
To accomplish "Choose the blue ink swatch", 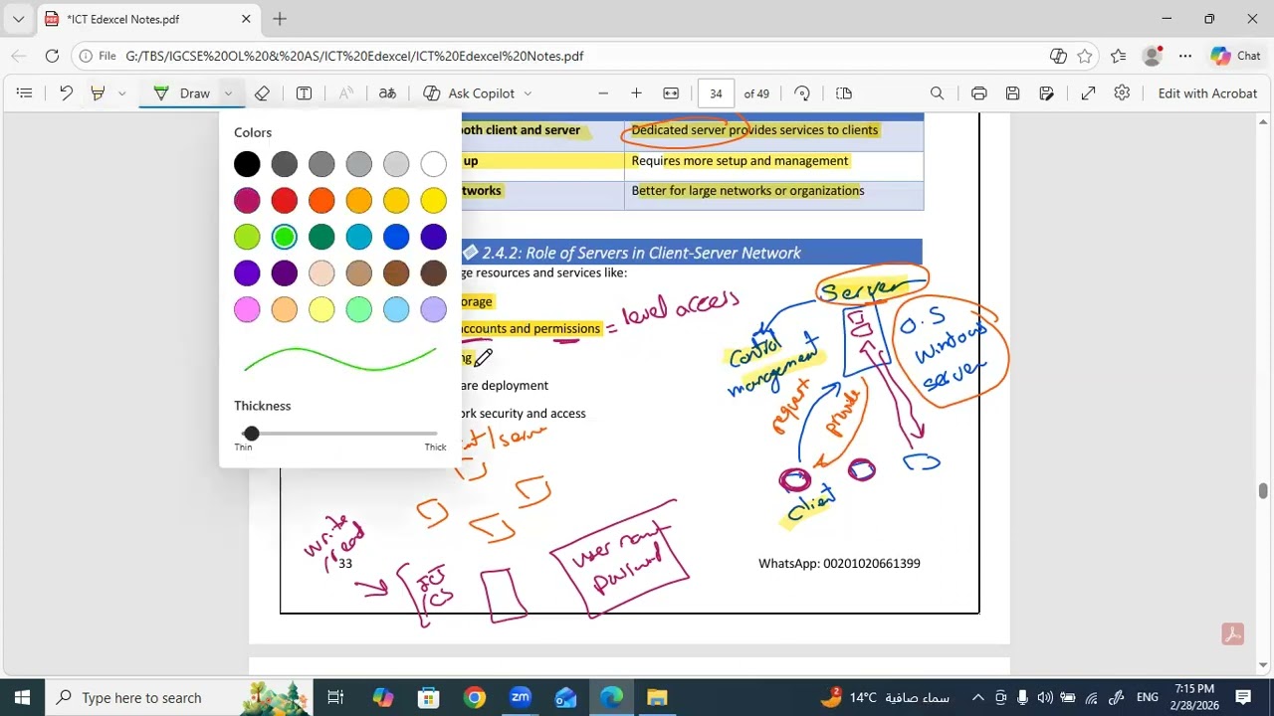I will pyautogui.click(x=396, y=237).
